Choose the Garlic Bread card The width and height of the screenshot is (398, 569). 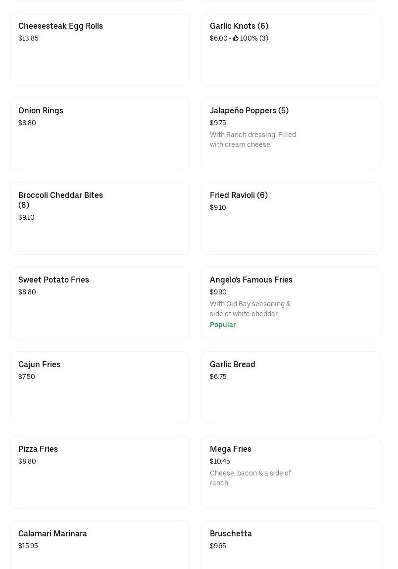(x=291, y=388)
